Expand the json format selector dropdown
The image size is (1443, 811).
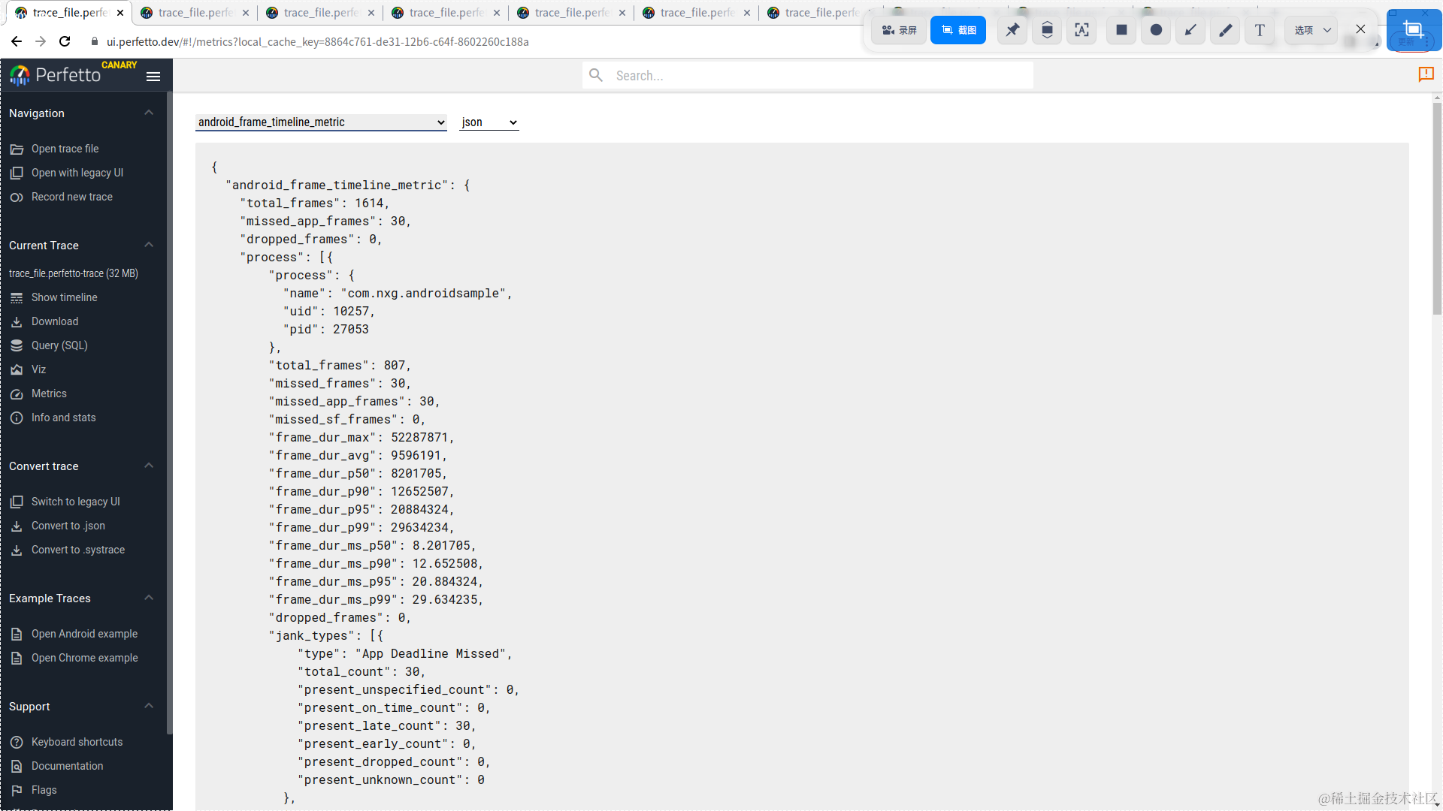point(489,121)
